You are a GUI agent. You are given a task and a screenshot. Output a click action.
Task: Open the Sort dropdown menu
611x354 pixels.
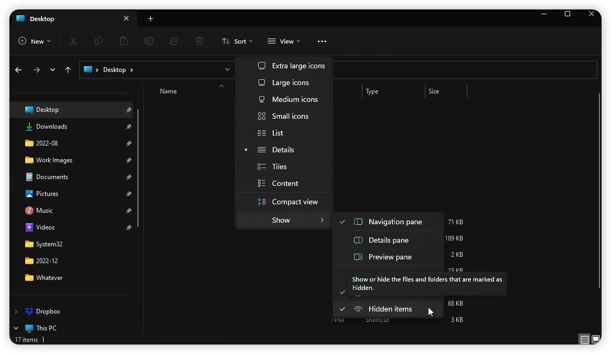tap(237, 41)
